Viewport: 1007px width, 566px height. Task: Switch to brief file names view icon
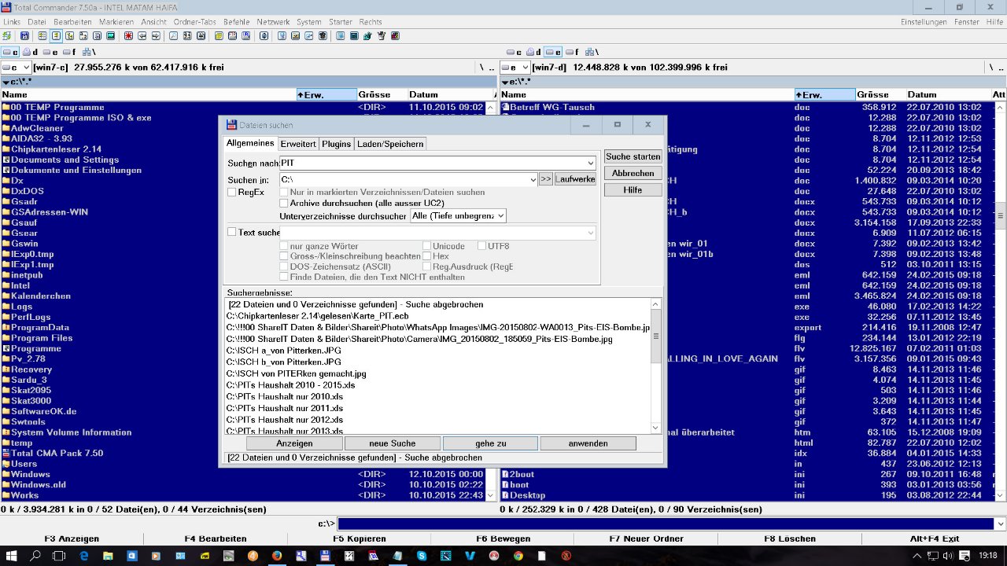(42, 35)
